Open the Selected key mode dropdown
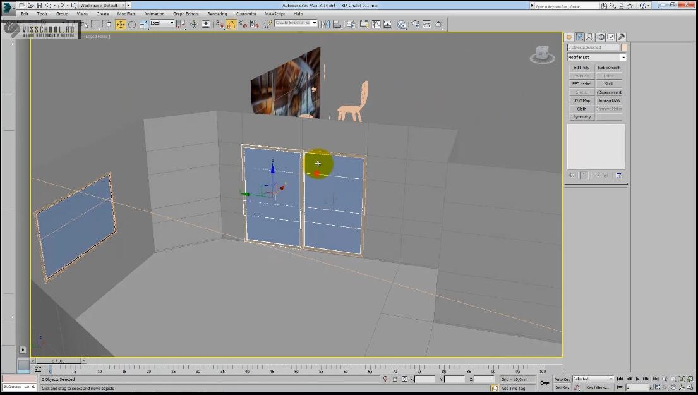 (593, 379)
